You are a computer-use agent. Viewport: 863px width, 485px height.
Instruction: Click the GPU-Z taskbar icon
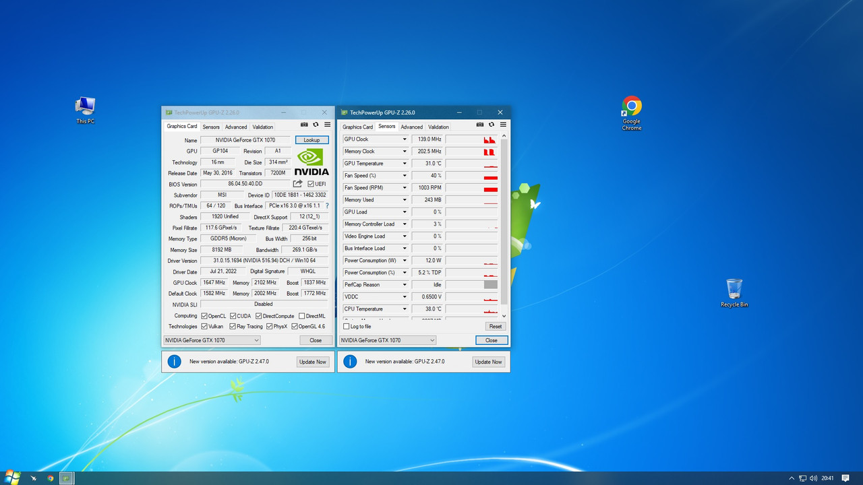[66, 478]
